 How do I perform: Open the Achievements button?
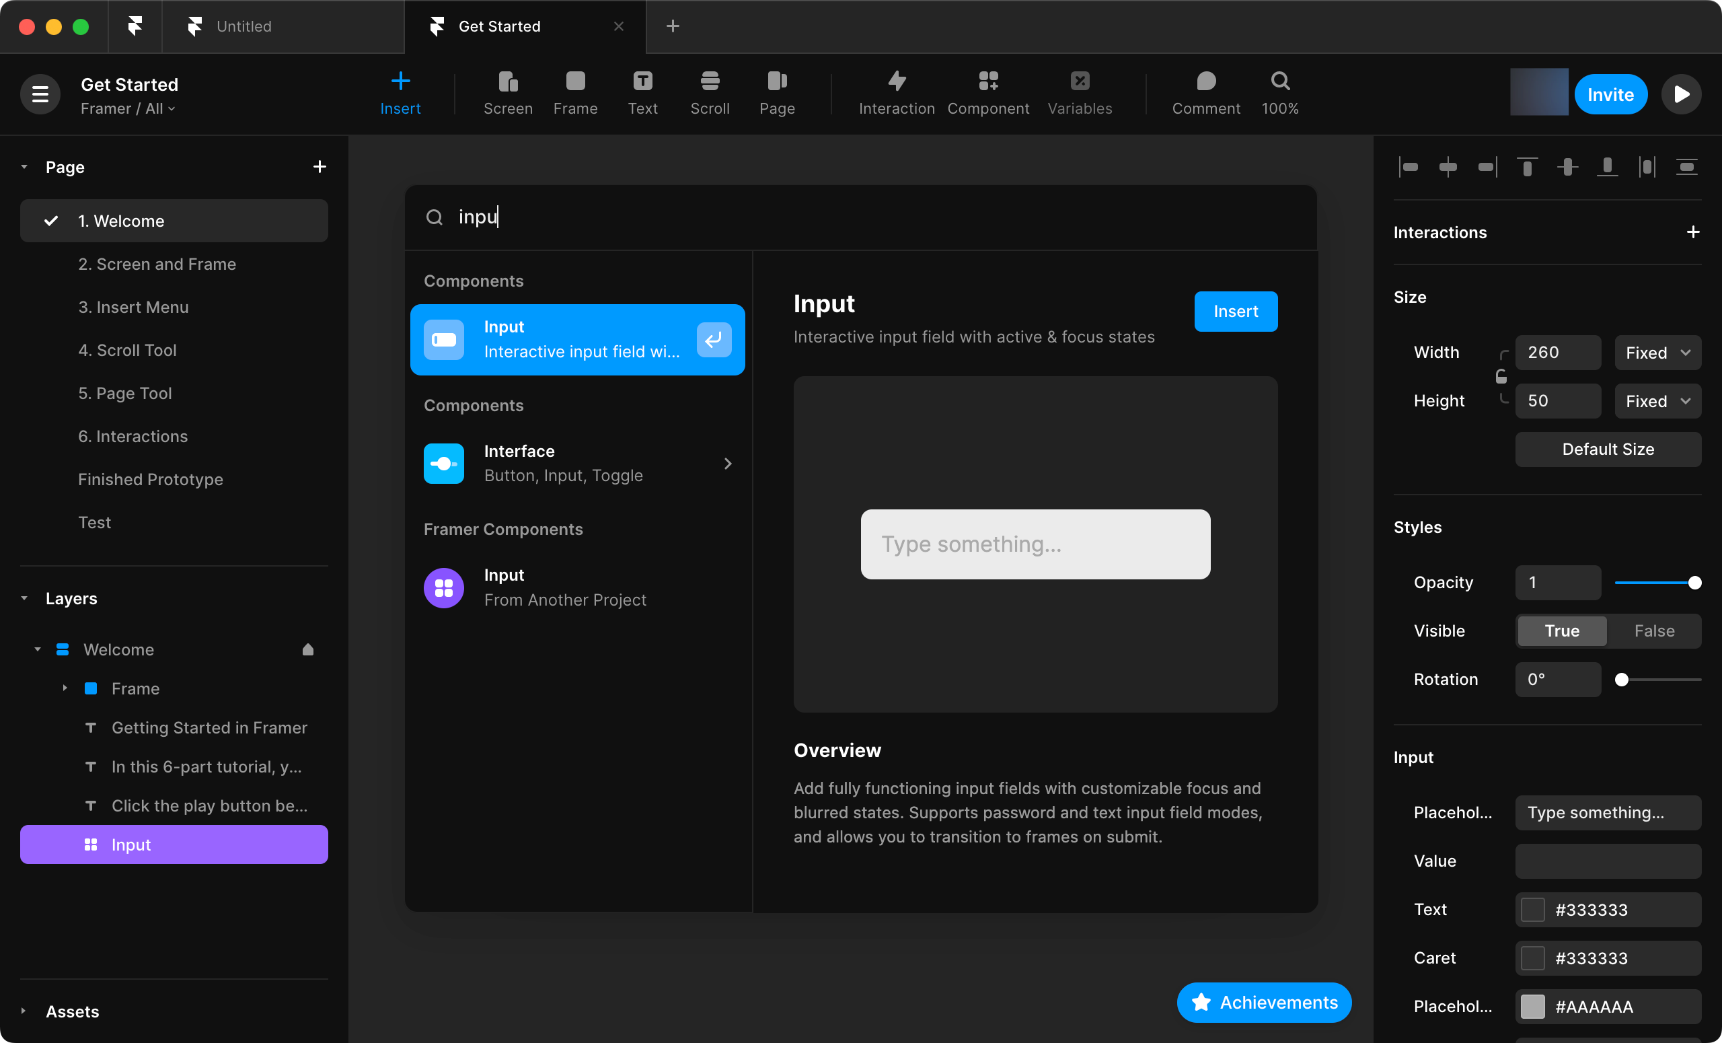pos(1263,1003)
